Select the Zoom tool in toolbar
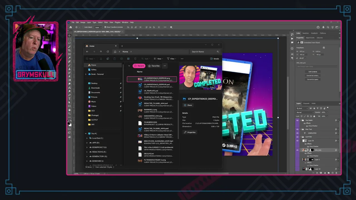 coord(70,113)
